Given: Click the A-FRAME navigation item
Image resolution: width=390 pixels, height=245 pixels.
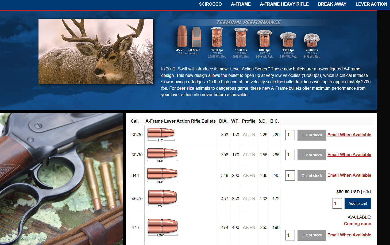Looking at the screenshot, I should click(241, 4).
